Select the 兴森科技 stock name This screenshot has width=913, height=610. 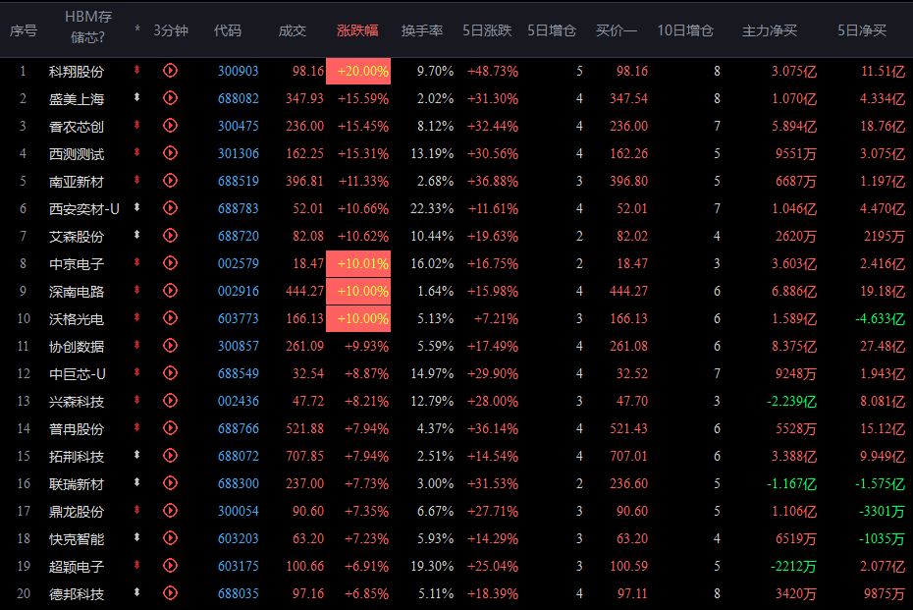(x=77, y=402)
